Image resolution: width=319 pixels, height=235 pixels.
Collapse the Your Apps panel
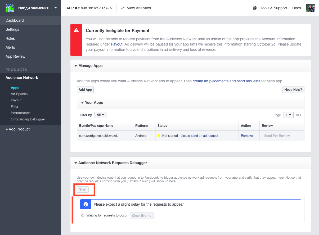click(x=82, y=102)
